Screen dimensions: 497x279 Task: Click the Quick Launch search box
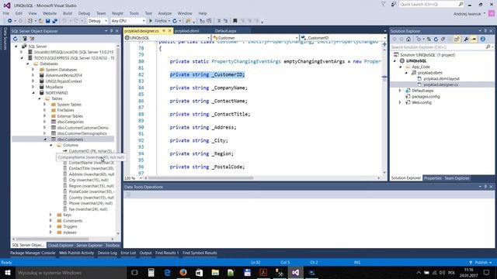431,4
